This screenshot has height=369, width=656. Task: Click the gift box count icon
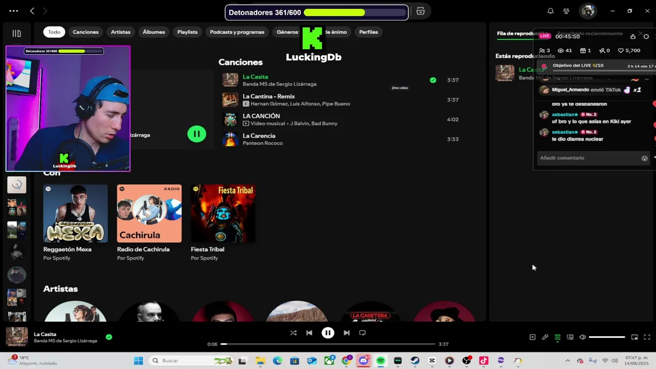point(582,51)
